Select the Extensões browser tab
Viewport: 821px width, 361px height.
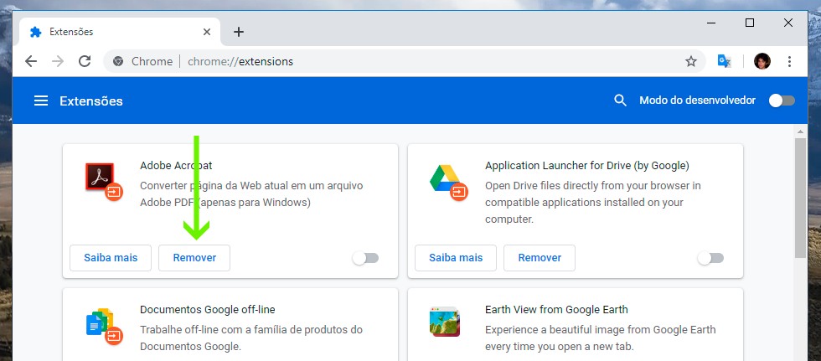(x=109, y=32)
